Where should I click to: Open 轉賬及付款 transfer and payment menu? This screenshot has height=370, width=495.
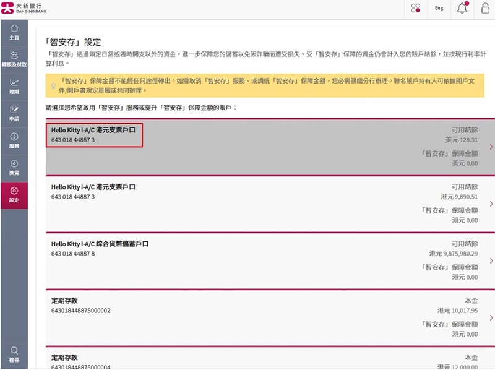coord(14,59)
